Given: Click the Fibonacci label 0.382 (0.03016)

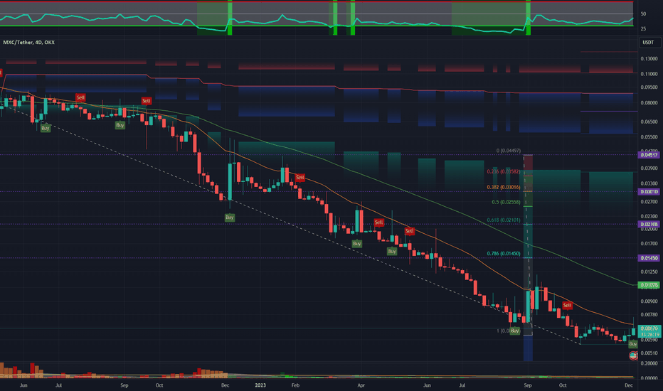Looking at the screenshot, I should (503, 187).
